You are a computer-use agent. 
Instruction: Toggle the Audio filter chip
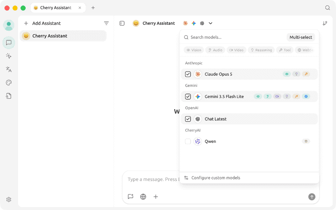tap(215, 50)
